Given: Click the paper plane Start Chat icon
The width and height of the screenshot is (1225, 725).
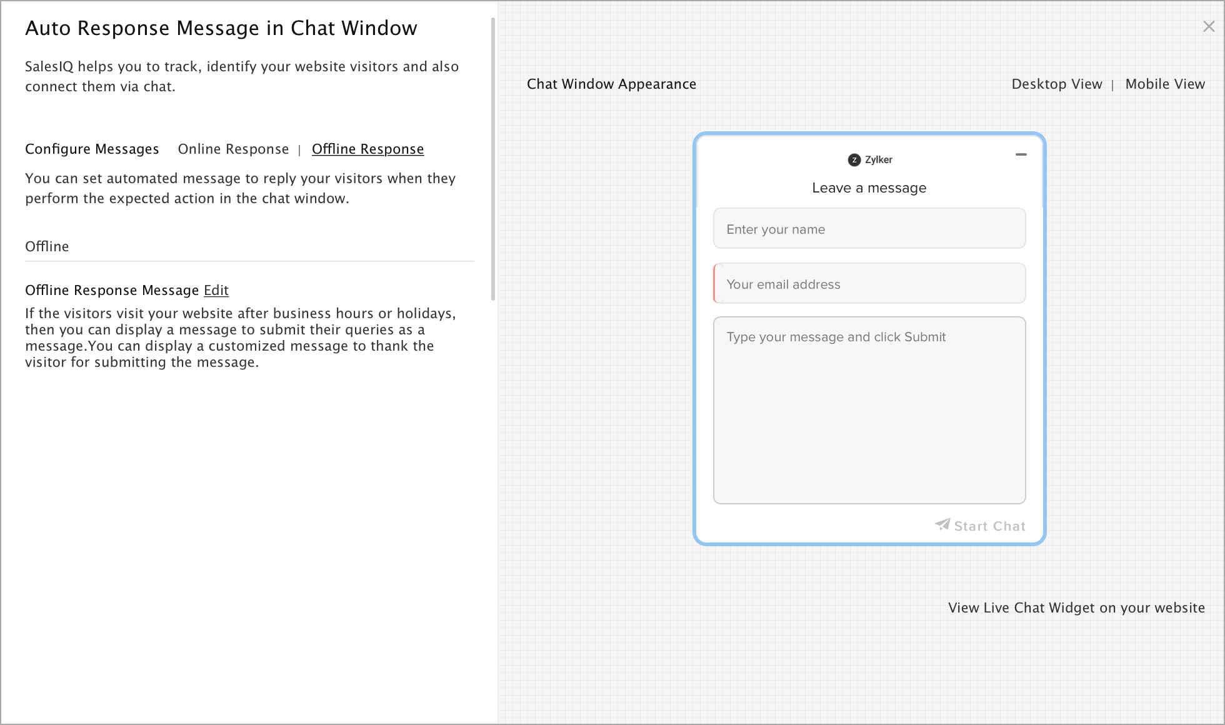Looking at the screenshot, I should point(942,524).
